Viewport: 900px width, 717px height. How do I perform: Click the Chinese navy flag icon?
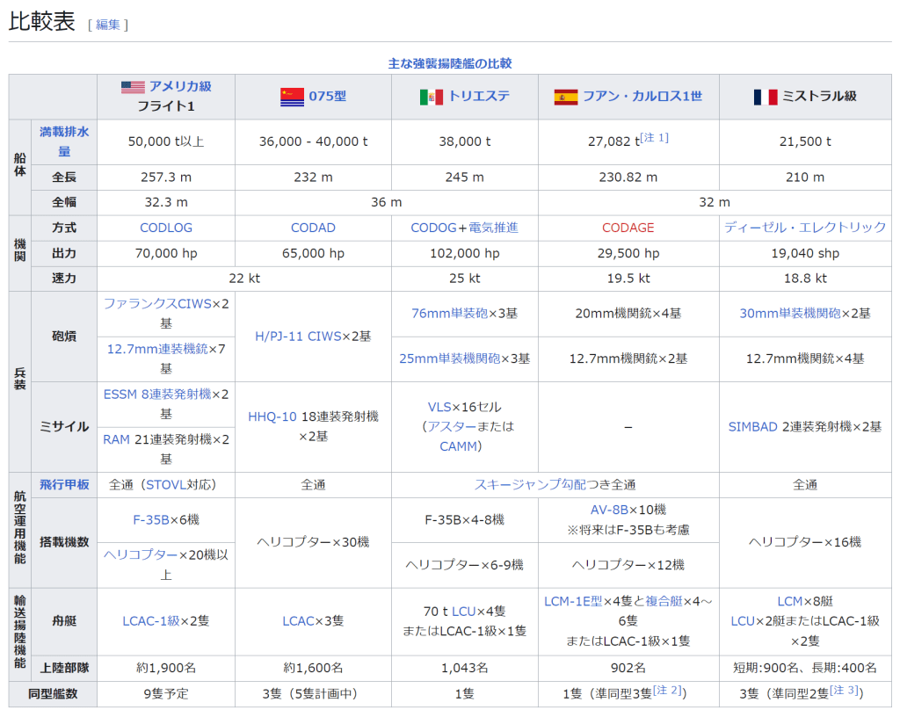pos(291,97)
